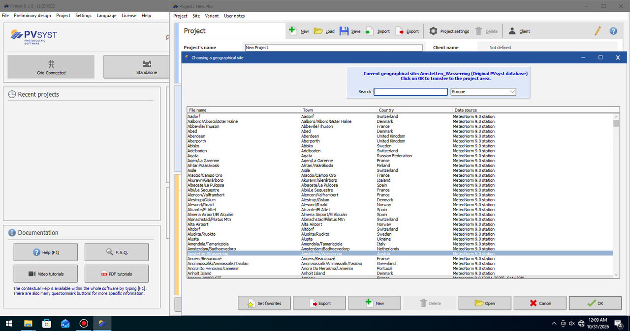Click the pencil edit icon in Project header
The height and width of the screenshot is (331, 630).
point(598,31)
